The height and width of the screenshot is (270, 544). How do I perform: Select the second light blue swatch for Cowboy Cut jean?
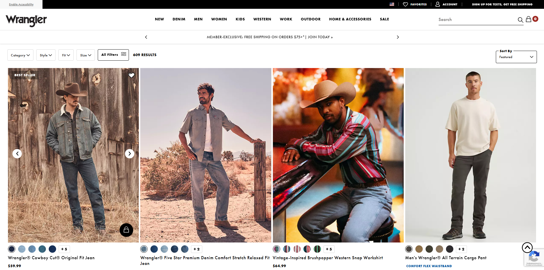[x=22, y=249]
